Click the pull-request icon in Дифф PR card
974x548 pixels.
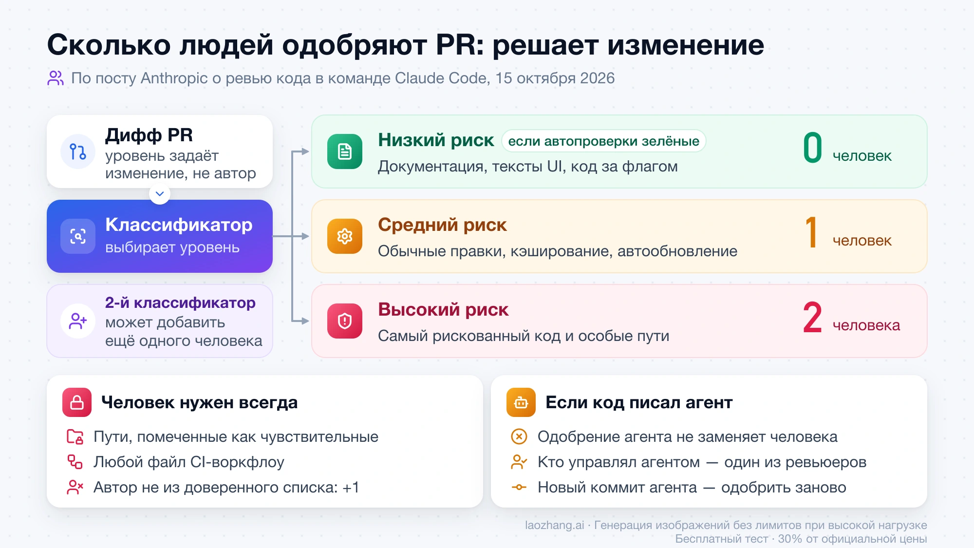tap(78, 151)
